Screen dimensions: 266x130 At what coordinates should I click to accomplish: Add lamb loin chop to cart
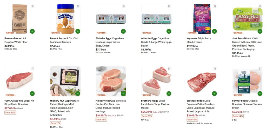169,93
